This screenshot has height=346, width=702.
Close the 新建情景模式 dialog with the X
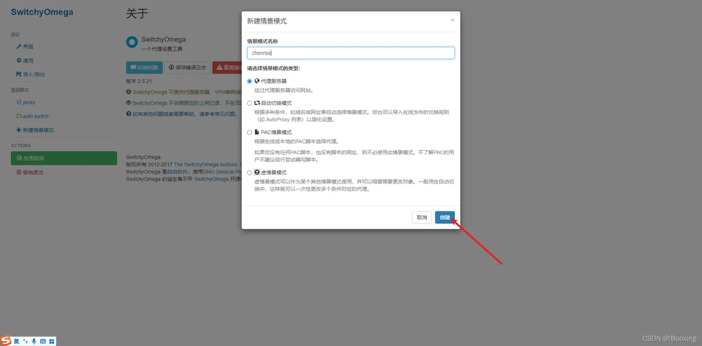tap(452, 20)
